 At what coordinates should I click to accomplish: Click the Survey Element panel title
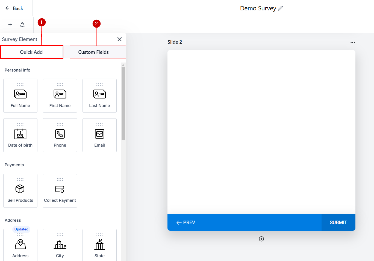[20, 39]
